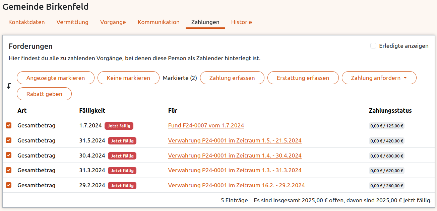The height and width of the screenshot is (211, 437).
Task: Uncheck the checkbox of the 29.2.2024 row
Action: coord(8,185)
